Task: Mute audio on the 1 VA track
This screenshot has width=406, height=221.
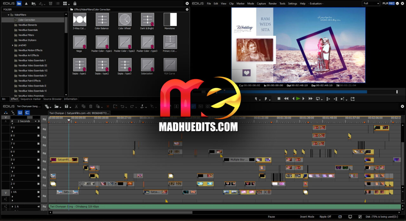Action: [38, 197]
